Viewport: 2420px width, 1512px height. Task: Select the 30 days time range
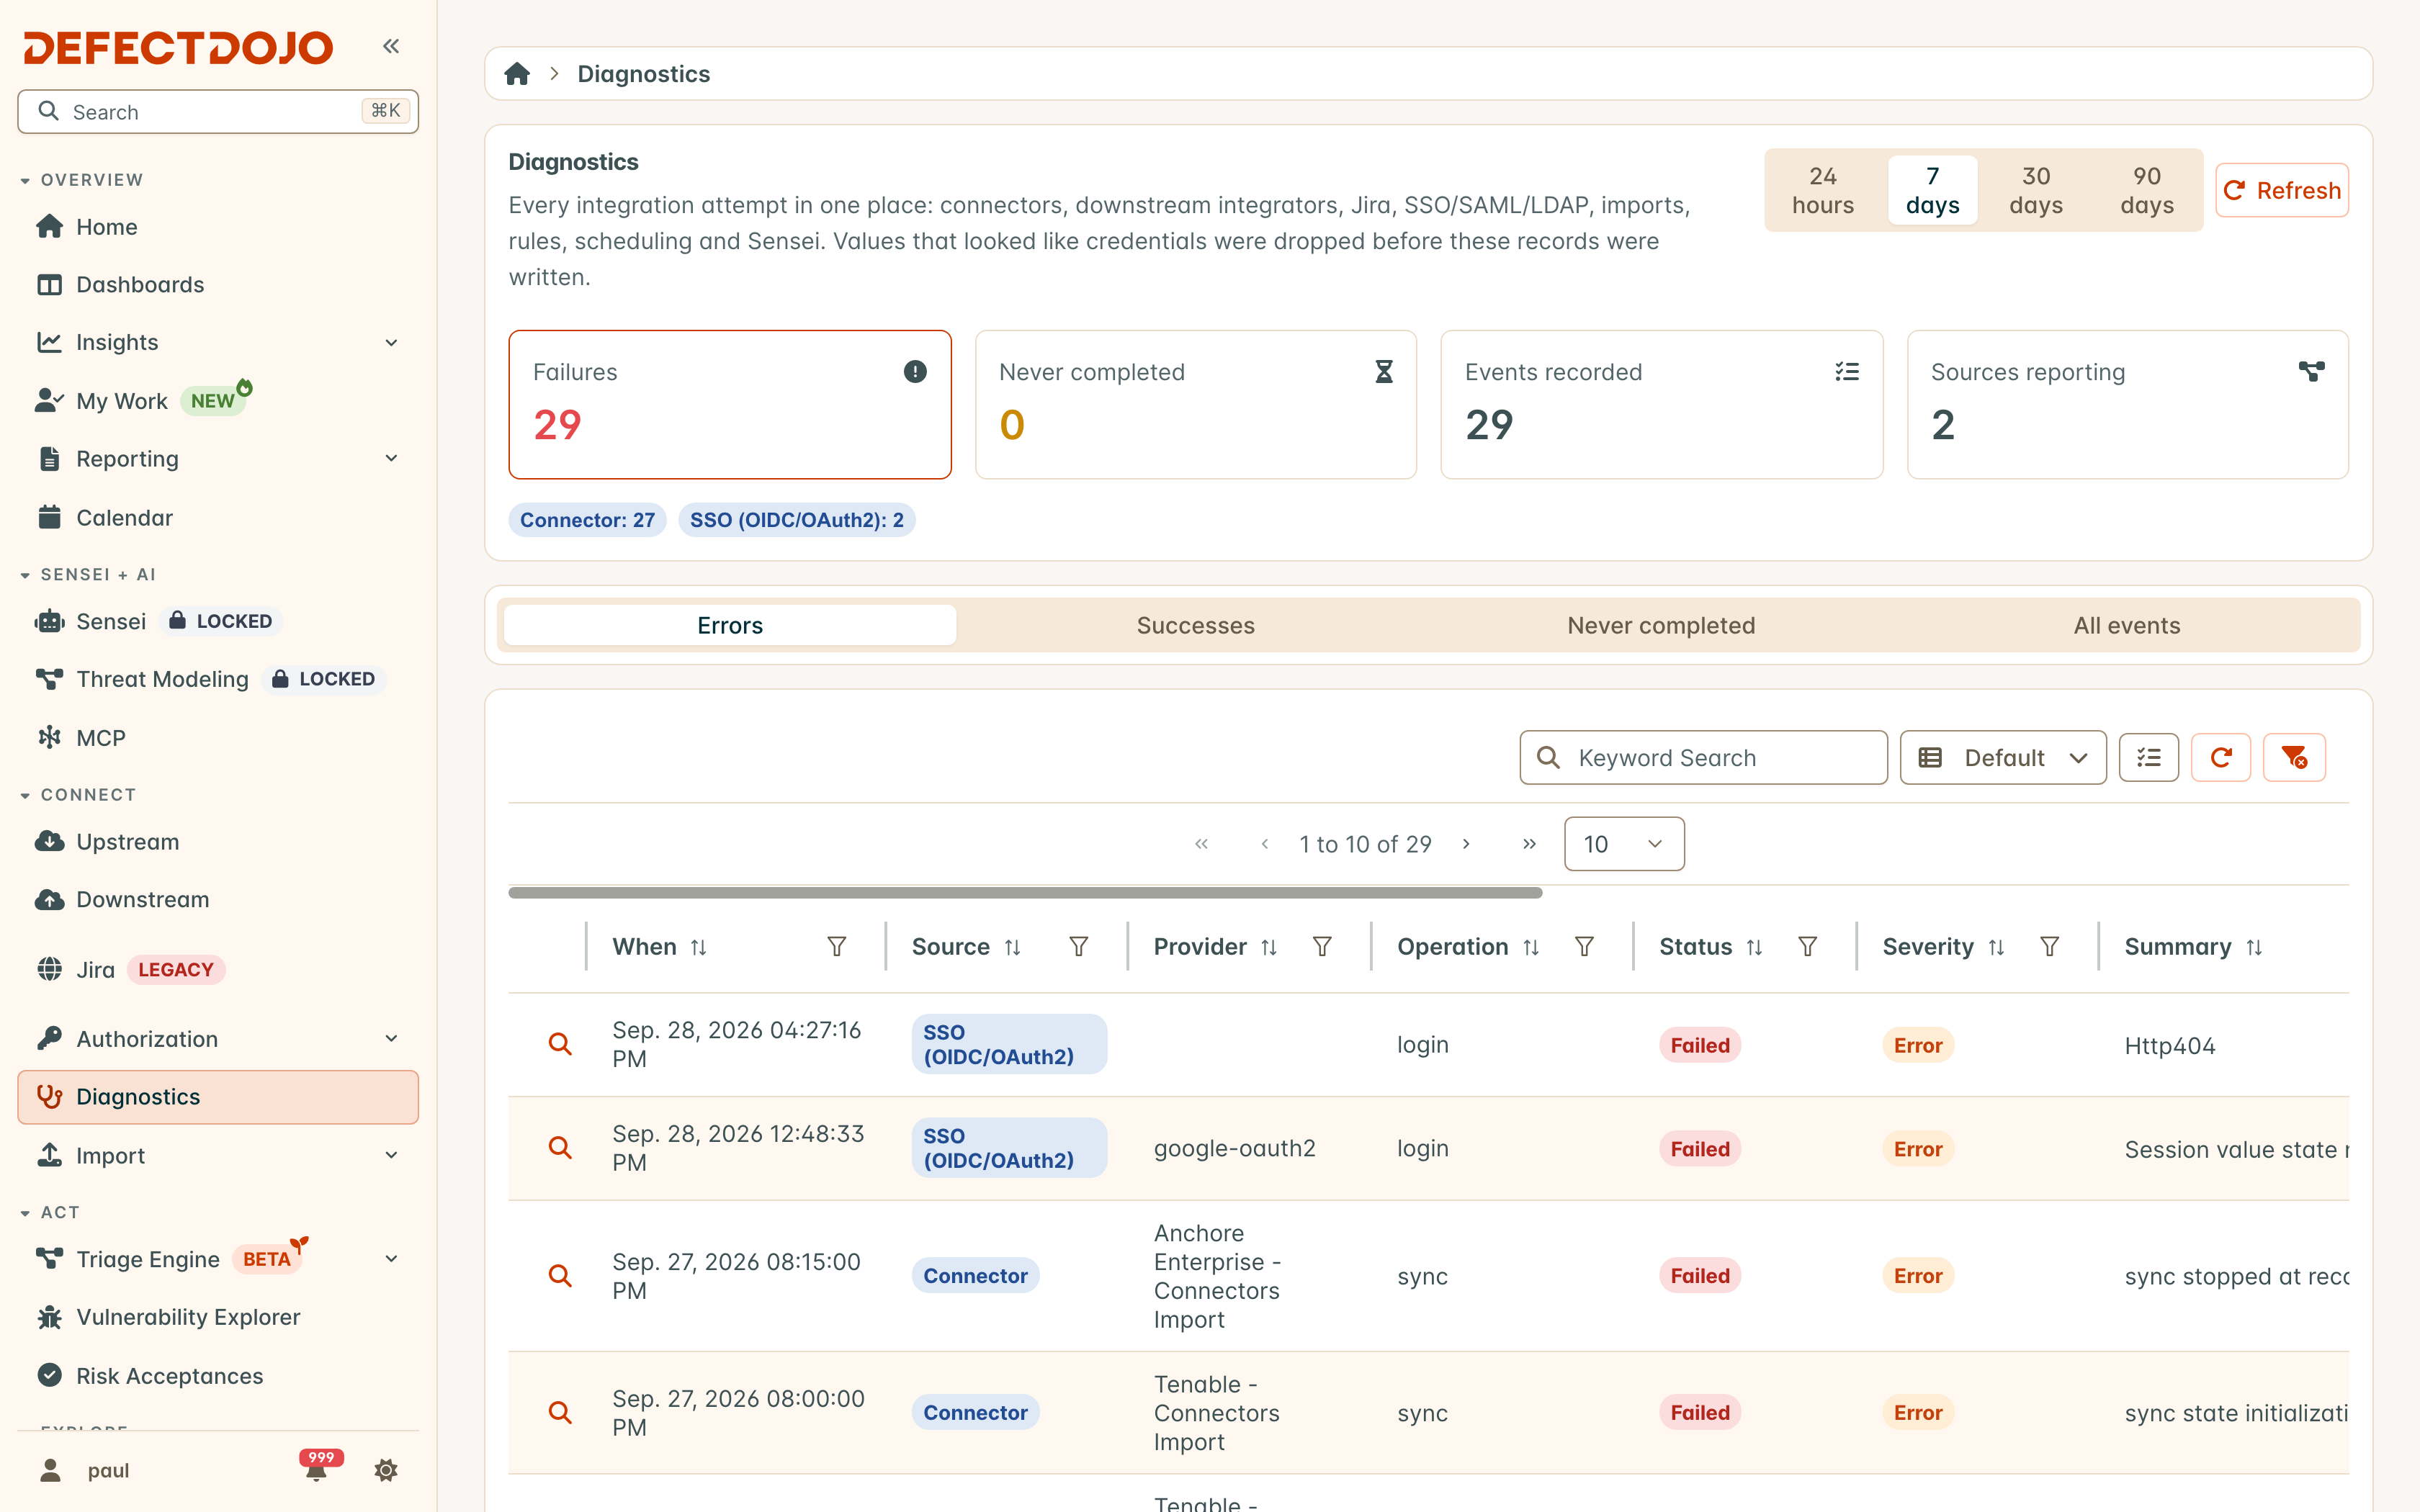coord(2036,190)
